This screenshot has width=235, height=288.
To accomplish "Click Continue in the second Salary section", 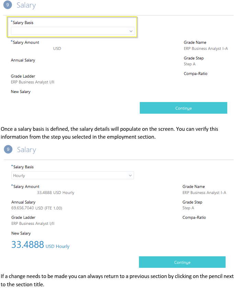I will point(182,262).
